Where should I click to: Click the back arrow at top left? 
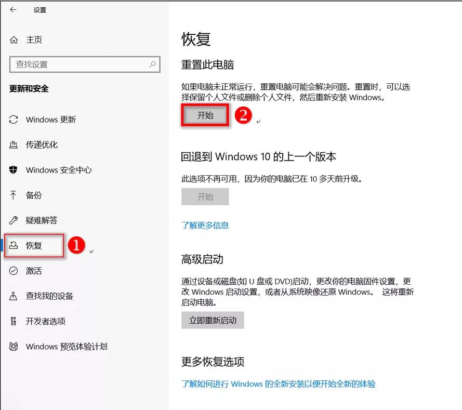tap(12, 10)
